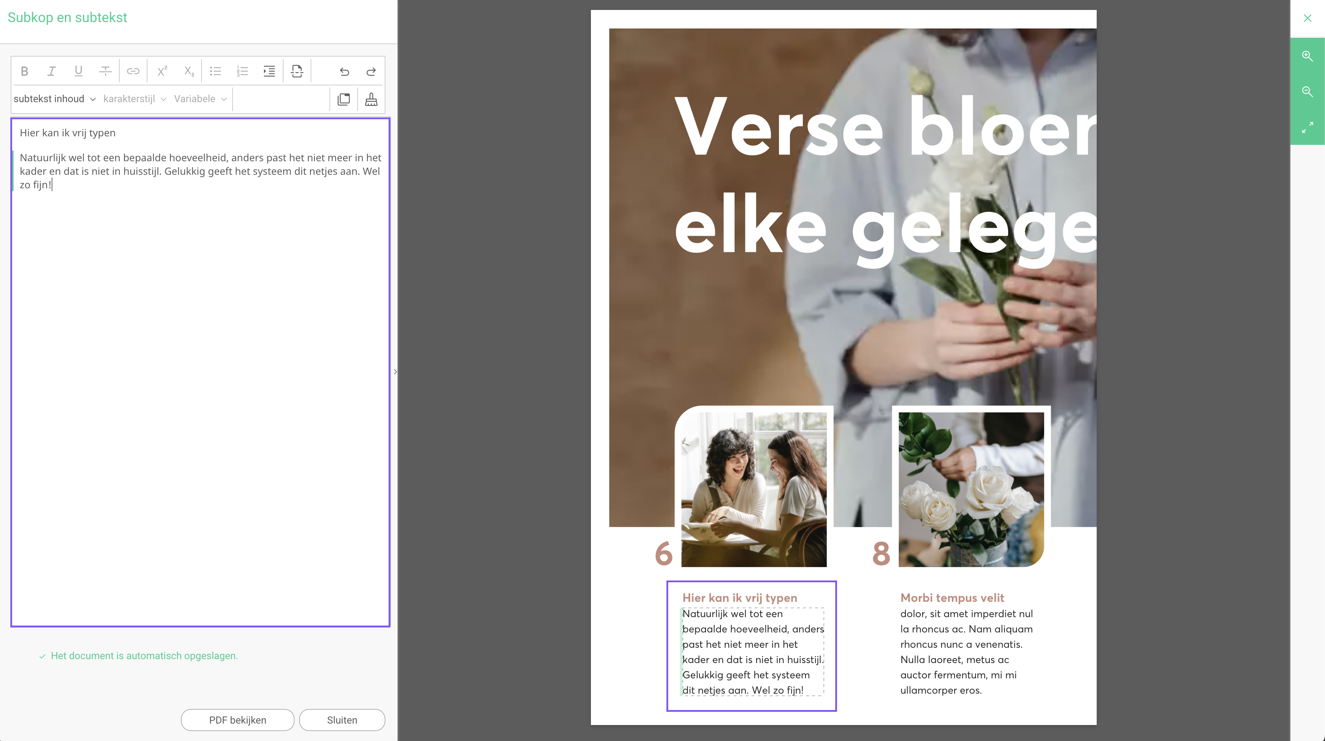Collapse the editor panel using the side arrow
1325x741 pixels.
point(395,372)
